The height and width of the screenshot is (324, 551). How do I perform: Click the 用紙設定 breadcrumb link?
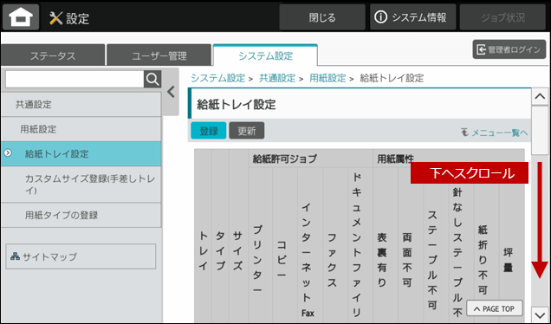[327, 78]
